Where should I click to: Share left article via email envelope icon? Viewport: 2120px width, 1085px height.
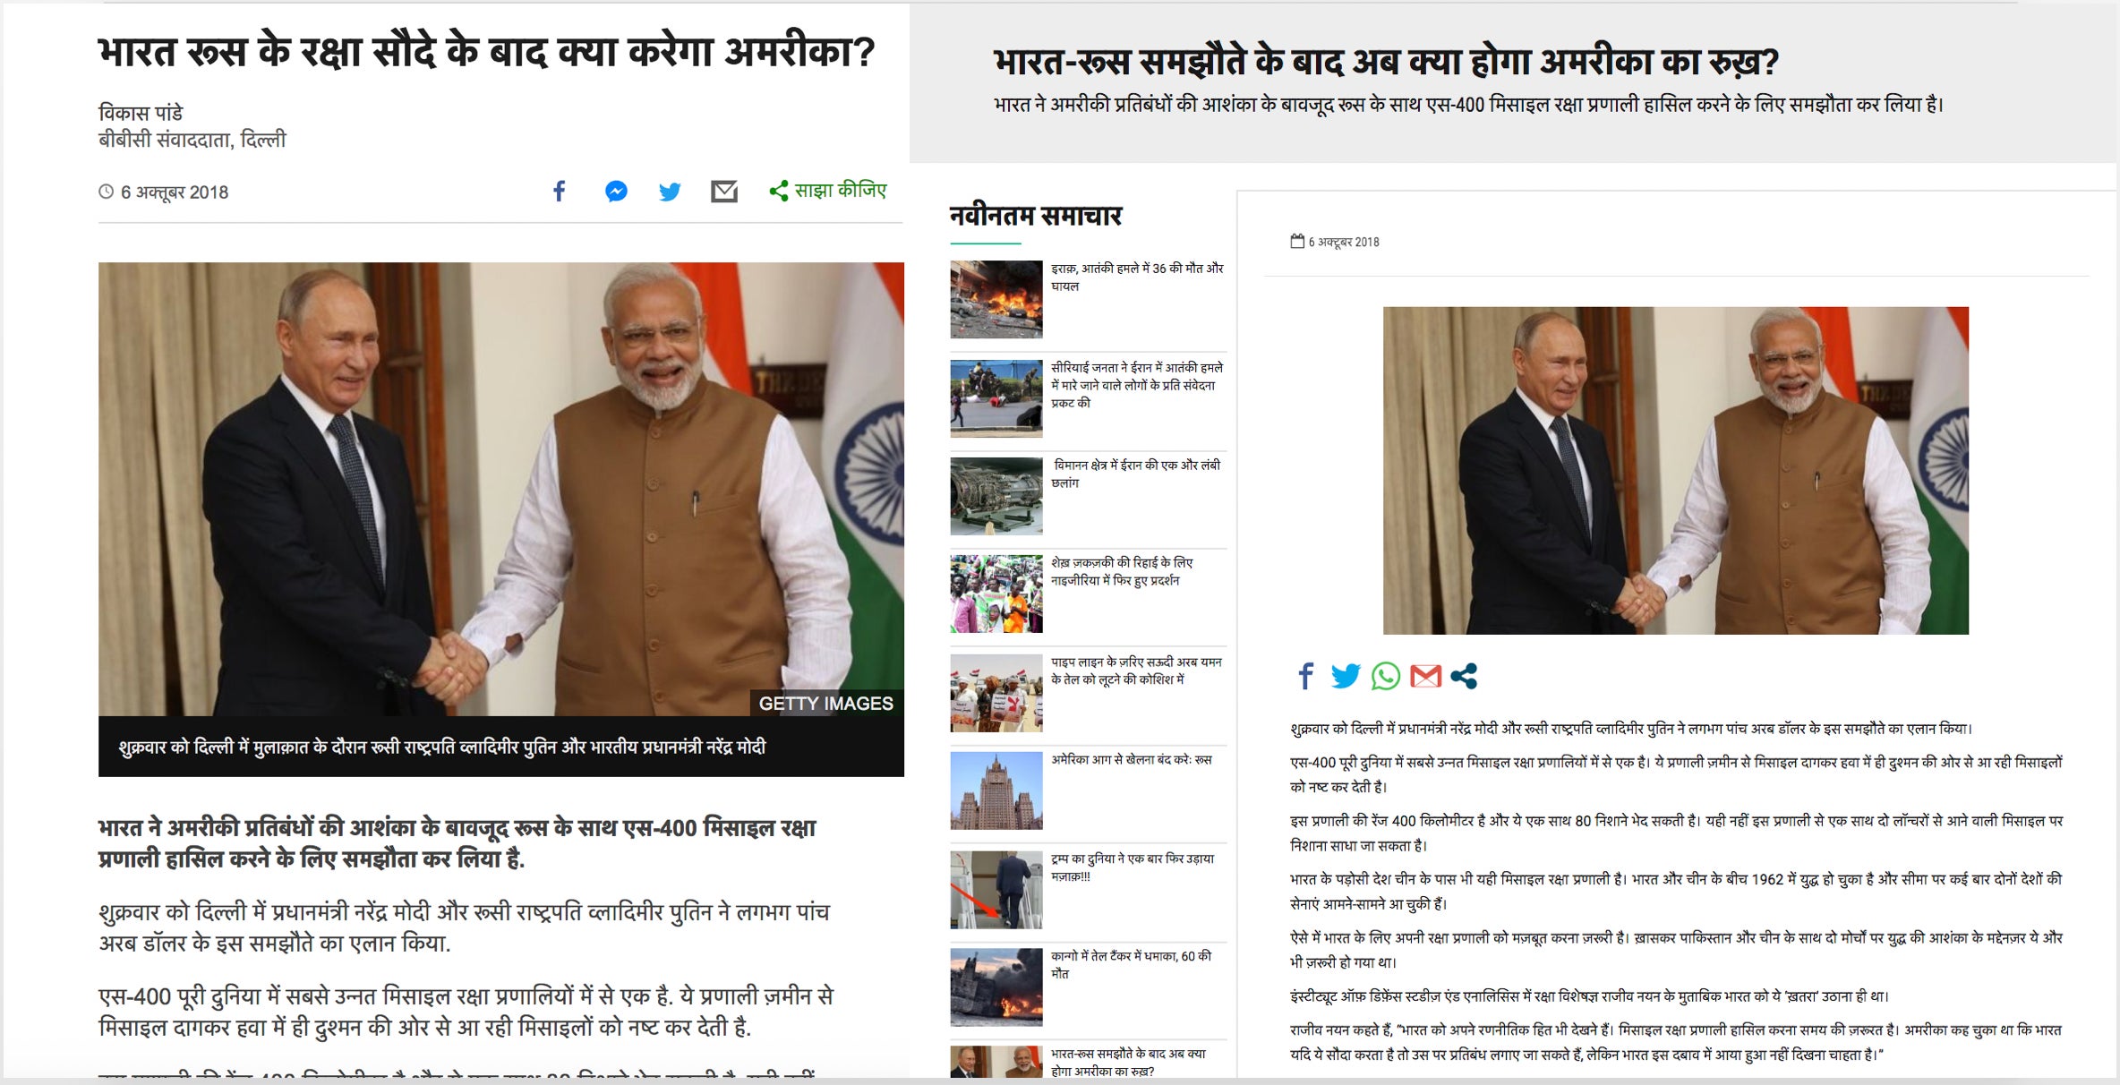coord(724,192)
